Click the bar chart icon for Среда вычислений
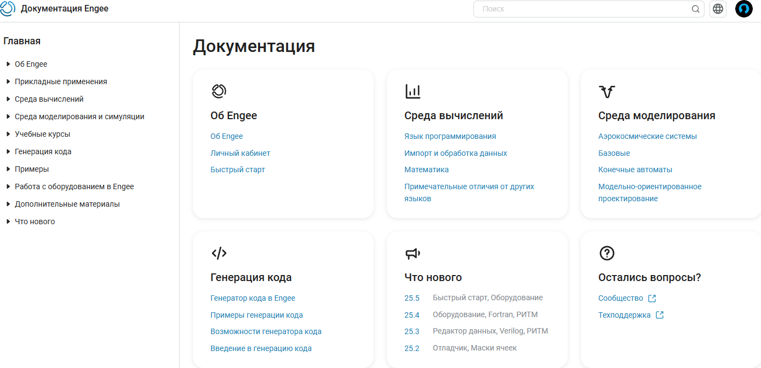Image resolution: width=761 pixels, height=368 pixels. [x=413, y=91]
